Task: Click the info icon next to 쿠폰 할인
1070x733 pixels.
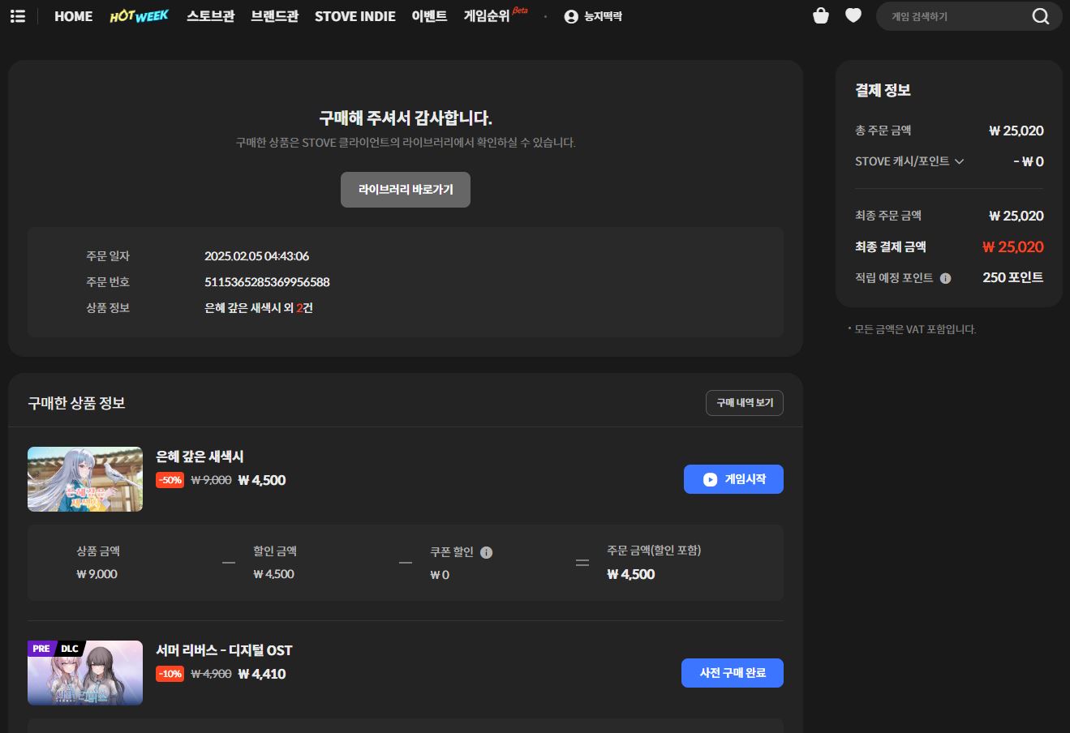Action: coord(486,552)
